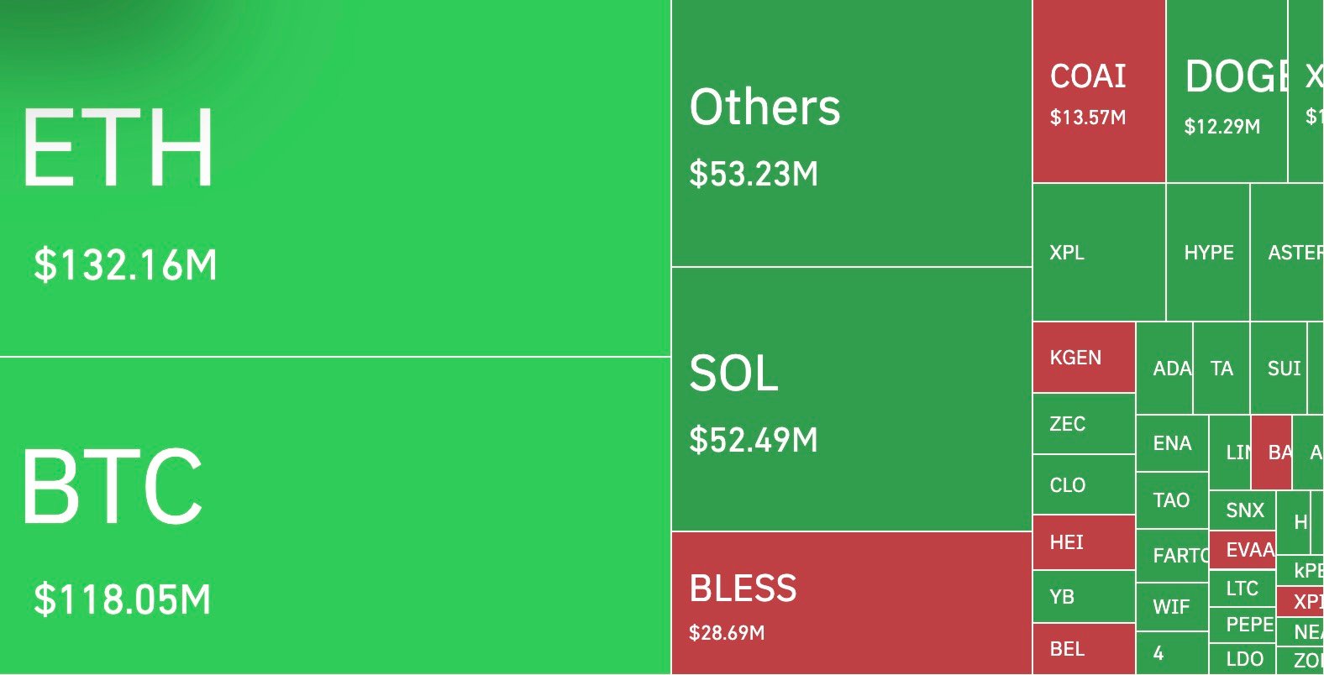Viewport: 1324px width, 675px height.
Task: Open the DOGE $12.29M tile
Action: (1227, 92)
